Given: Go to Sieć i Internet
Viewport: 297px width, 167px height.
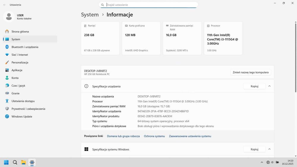Looking at the screenshot, I should click(x=30, y=55).
